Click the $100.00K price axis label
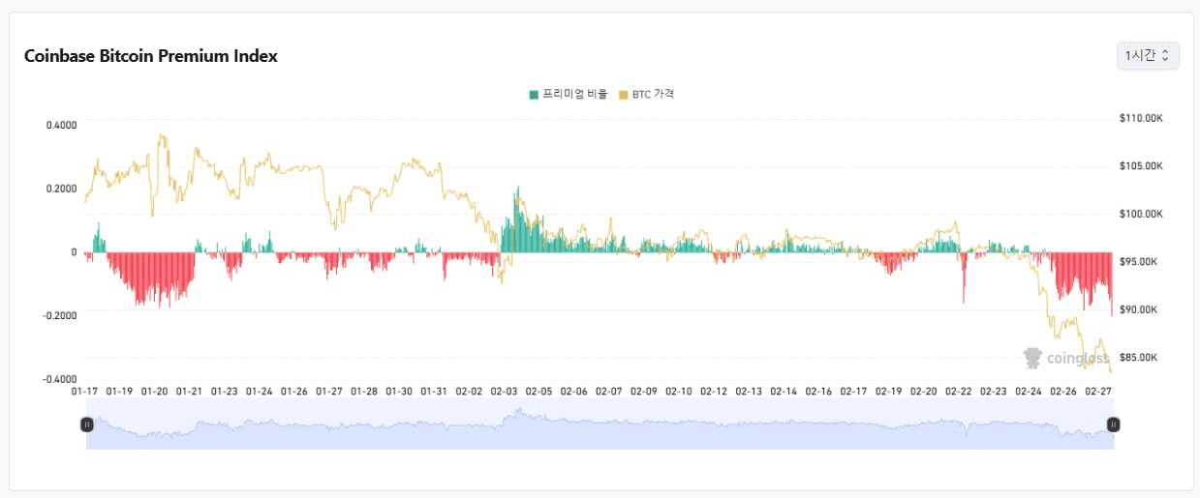Image resolution: width=1200 pixels, height=498 pixels. click(1141, 214)
